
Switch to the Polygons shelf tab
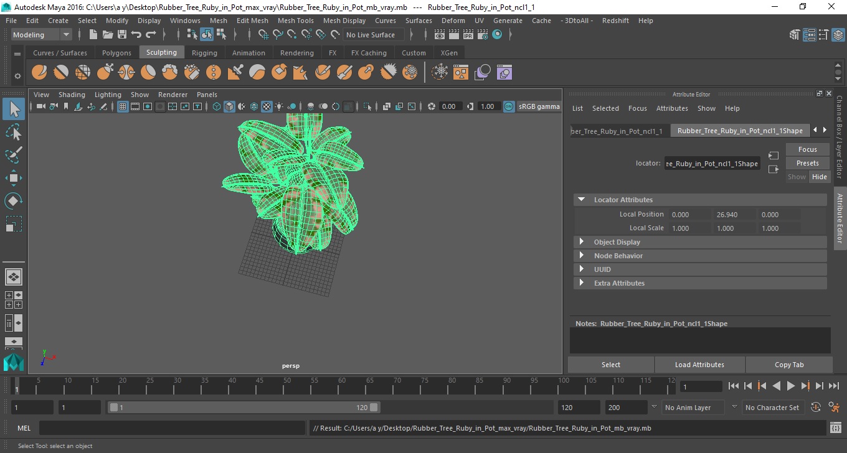click(x=116, y=53)
